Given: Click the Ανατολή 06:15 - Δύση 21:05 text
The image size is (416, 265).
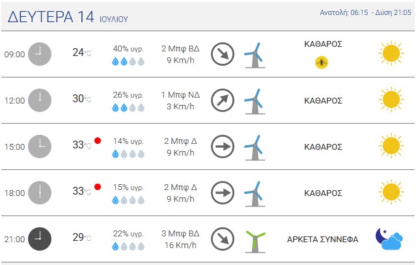Looking at the screenshot, I should coord(365,12).
